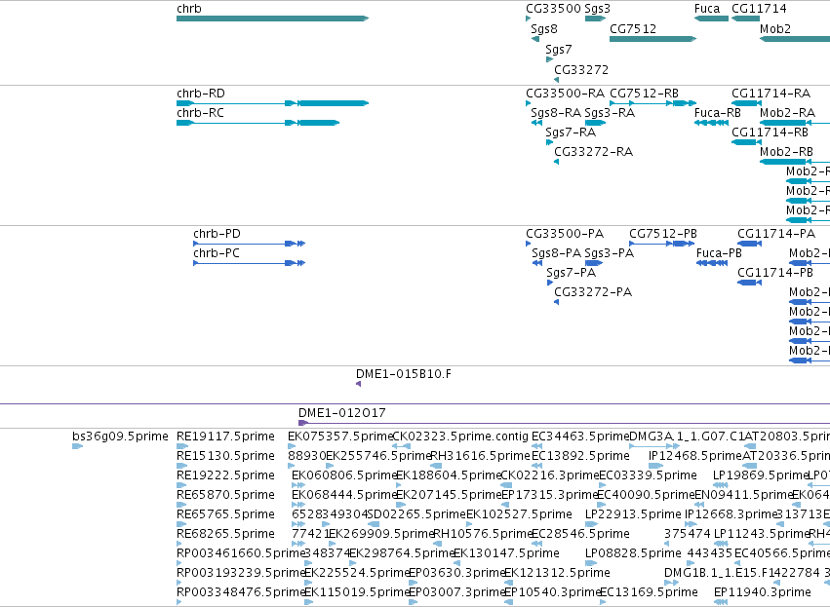Open the bs36g09.5prime EST
Screen dimensions: 830x607
click(x=77, y=446)
